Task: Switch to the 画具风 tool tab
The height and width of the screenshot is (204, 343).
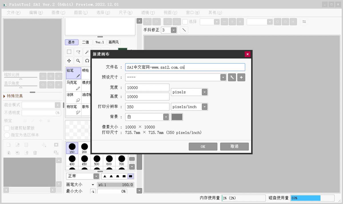Action: coord(113,42)
